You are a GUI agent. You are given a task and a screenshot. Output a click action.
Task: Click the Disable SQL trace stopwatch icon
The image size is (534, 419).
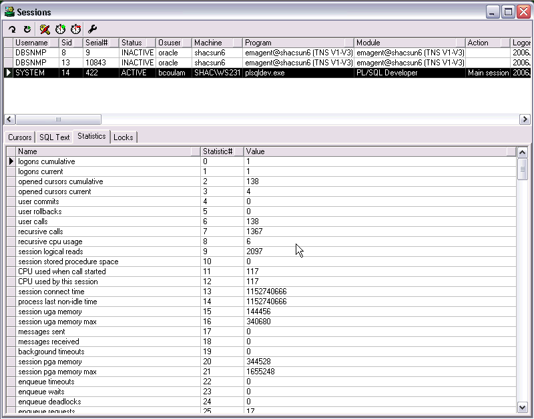(75, 29)
